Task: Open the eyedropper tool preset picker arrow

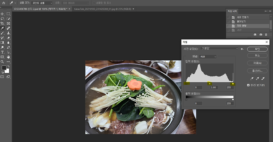Action: [x=15, y=3]
